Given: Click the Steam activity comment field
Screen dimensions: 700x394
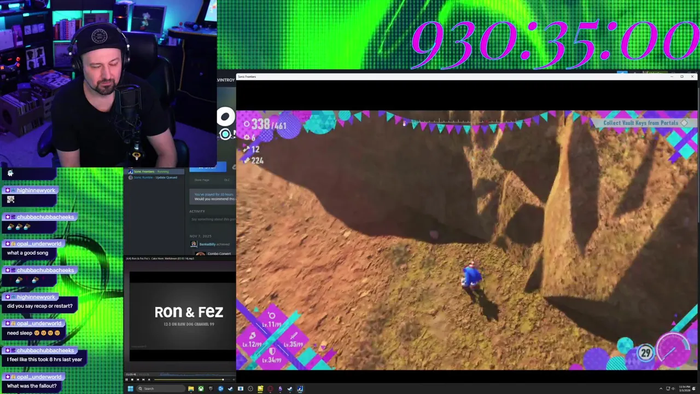Looking at the screenshot, I should 214,219.
